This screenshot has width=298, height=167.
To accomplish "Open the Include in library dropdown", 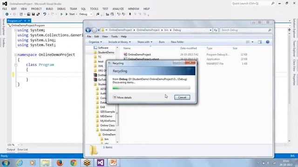I will click(x=120, y=42).
